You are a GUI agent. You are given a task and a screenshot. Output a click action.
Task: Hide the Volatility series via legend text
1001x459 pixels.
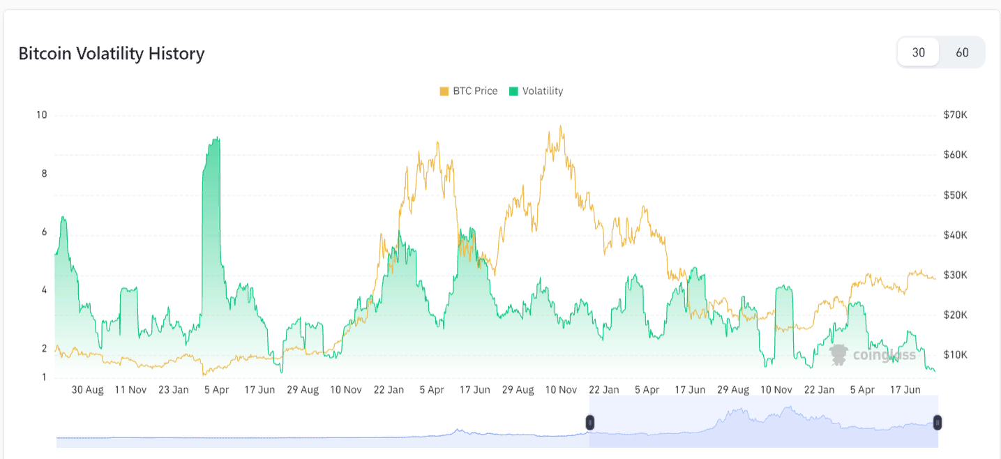[x=542, y=91]
